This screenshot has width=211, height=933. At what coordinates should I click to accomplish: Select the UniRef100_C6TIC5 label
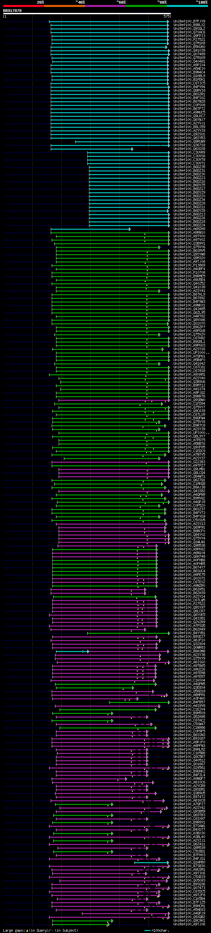pos(189,83)
